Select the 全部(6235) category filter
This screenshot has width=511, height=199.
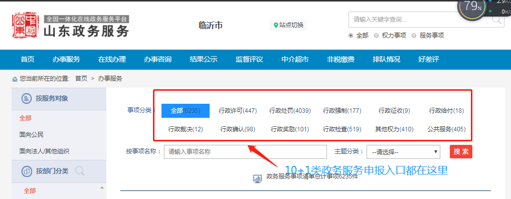[186, 111]
